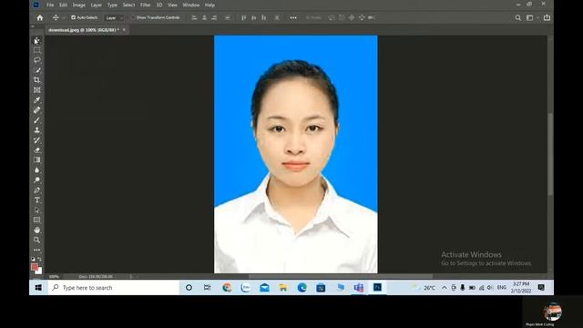This screenshot has width=583, height=328.
Task: Select the Path Selection tool
Action: click(x=36, y=210)
